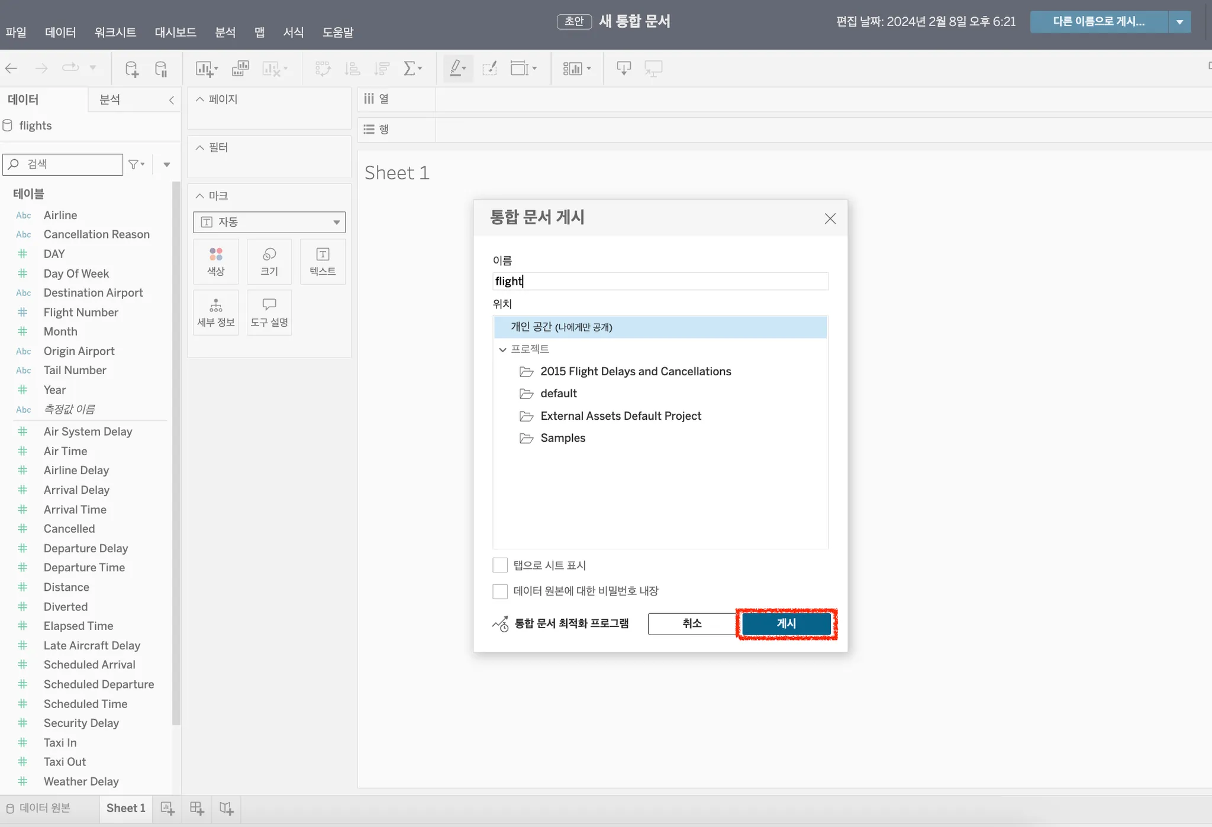
Task: Collapse the 프로젝트 tree section
Action: (502, 349)
